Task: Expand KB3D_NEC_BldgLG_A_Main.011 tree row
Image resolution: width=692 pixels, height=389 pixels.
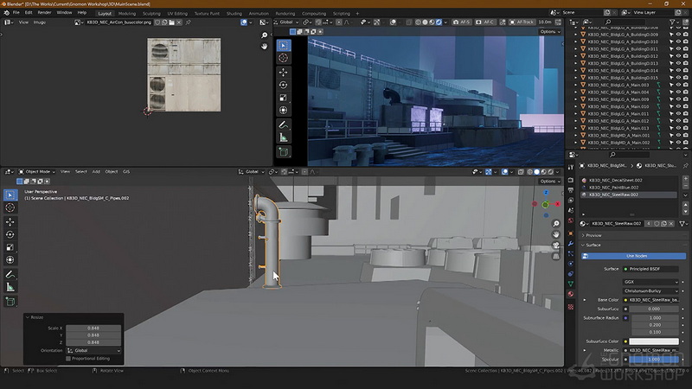Action: click(575, 114)
